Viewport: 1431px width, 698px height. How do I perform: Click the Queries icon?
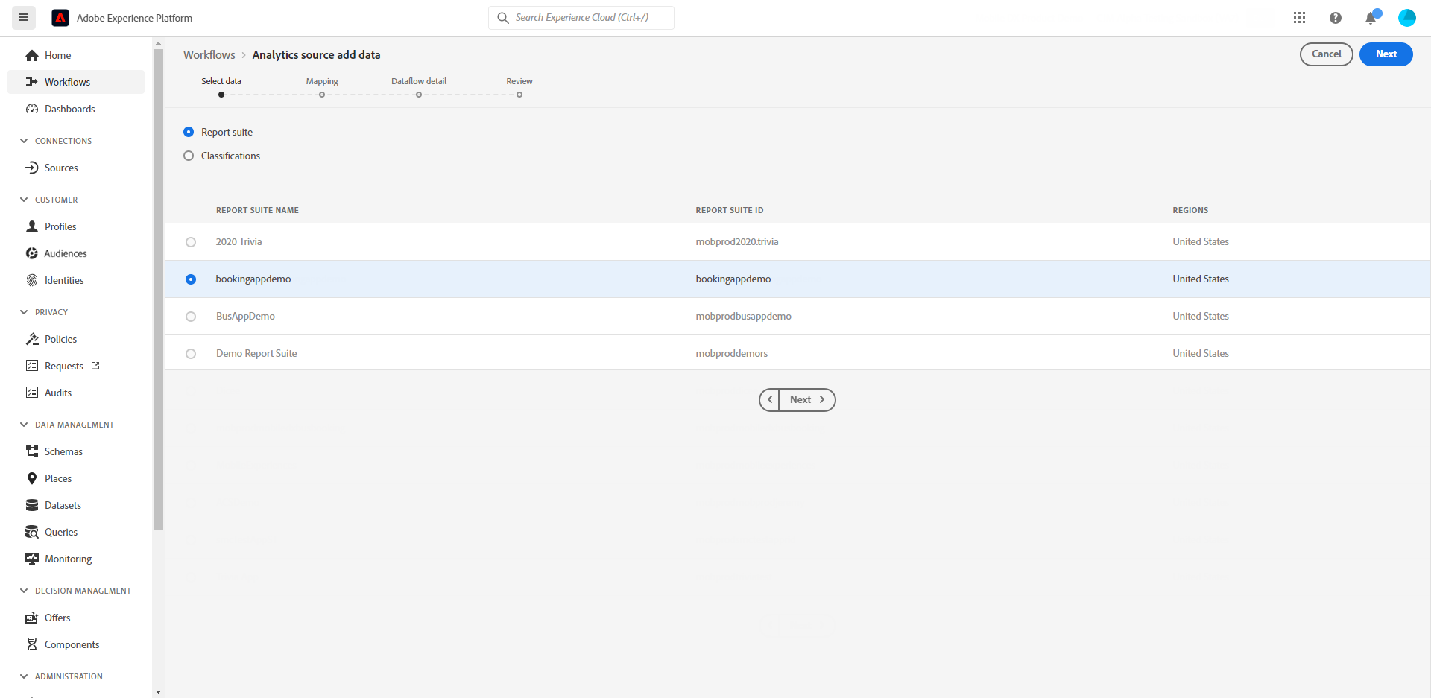(x=32, y=532)
